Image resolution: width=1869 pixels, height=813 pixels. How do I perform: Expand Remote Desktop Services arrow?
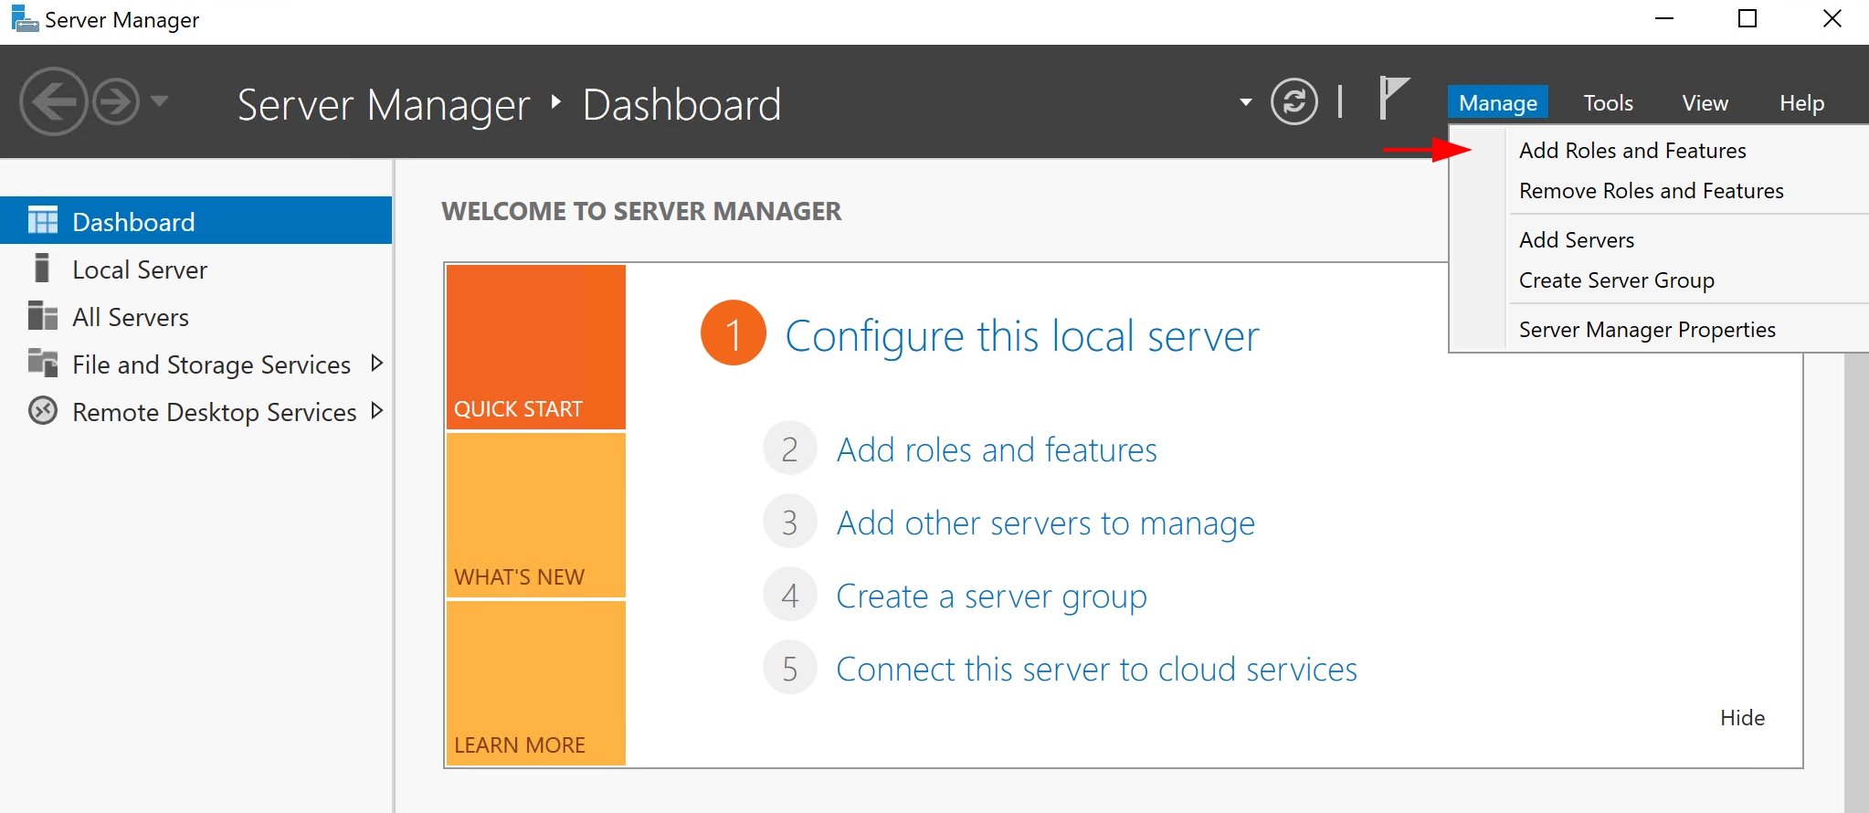(x=376, y=411)
